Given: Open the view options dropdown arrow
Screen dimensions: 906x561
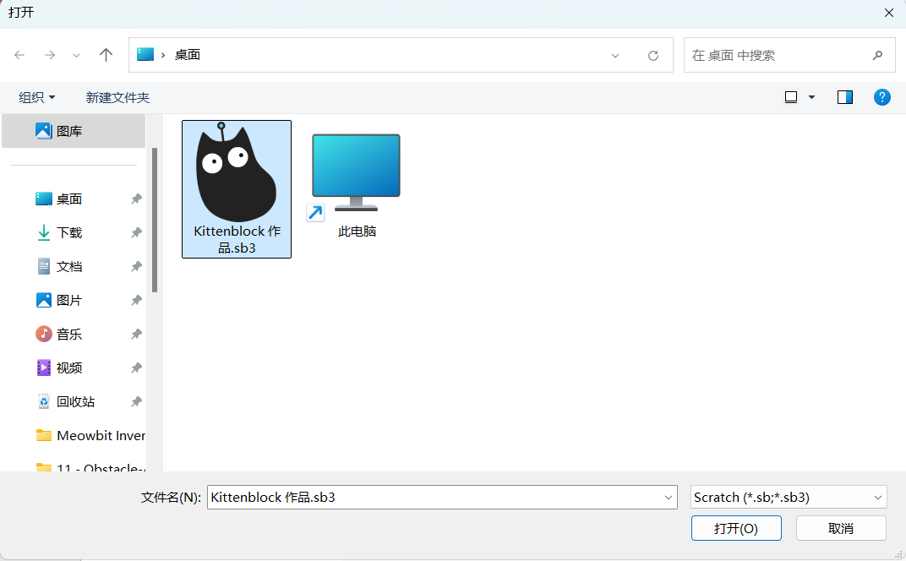Looking at the screenshot, I should 812,98.
